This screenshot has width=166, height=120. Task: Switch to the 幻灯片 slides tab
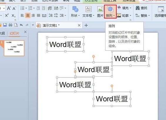click(14, 33)
